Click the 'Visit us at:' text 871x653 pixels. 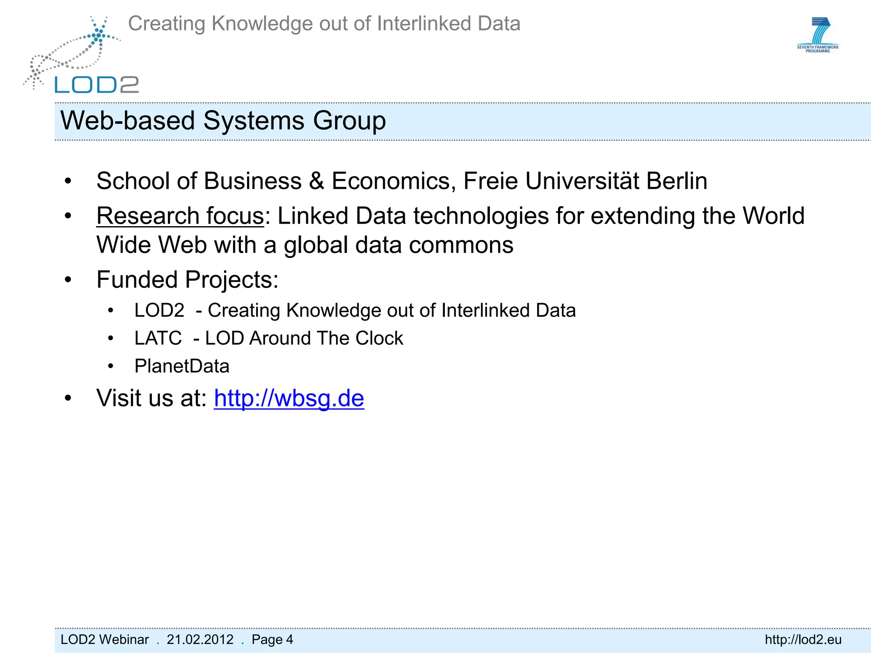[151, 398]
